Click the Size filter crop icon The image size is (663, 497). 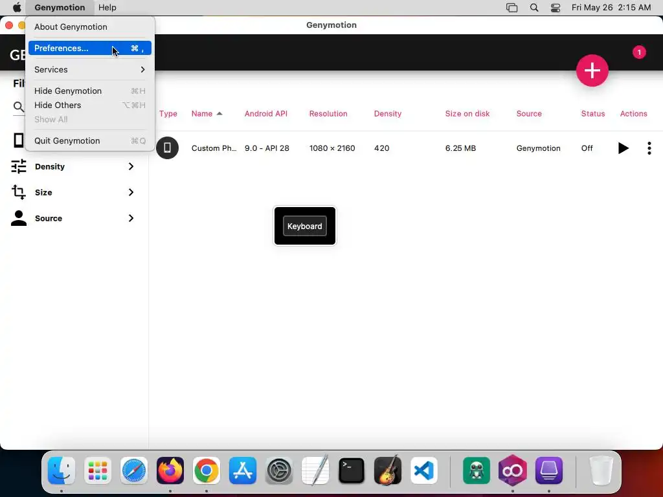[19, 192]
